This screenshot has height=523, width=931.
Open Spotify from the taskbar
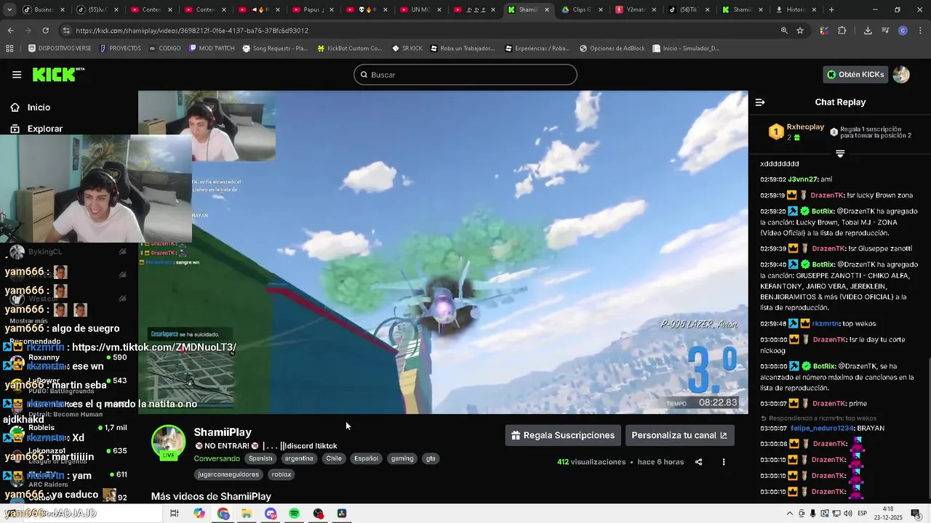[294, 514]
